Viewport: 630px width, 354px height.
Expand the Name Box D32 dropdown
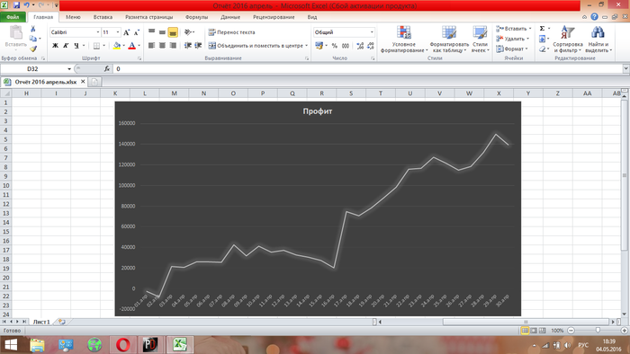pyautogui.click(x=69, y=69)
